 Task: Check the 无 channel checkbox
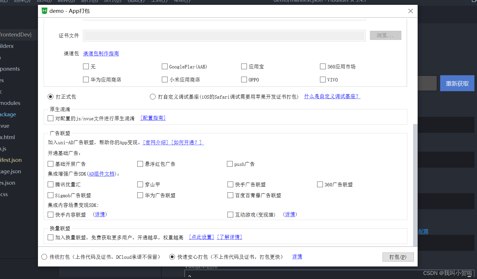(x=86, y=66)
